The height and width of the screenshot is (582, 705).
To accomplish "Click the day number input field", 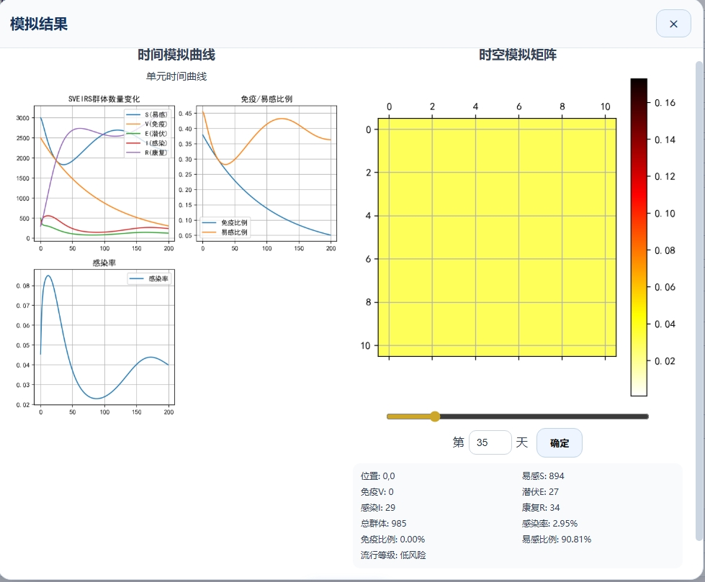I will [x=490, y=443].
